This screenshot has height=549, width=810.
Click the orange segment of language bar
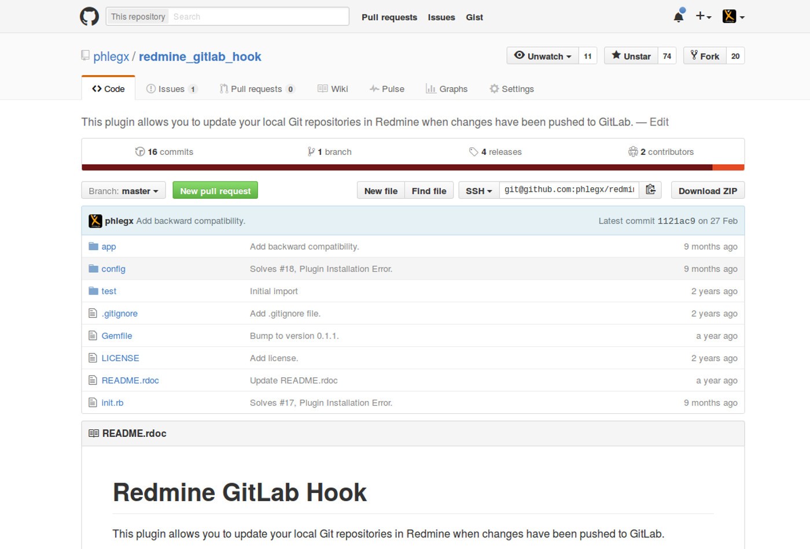coord(728,168)
